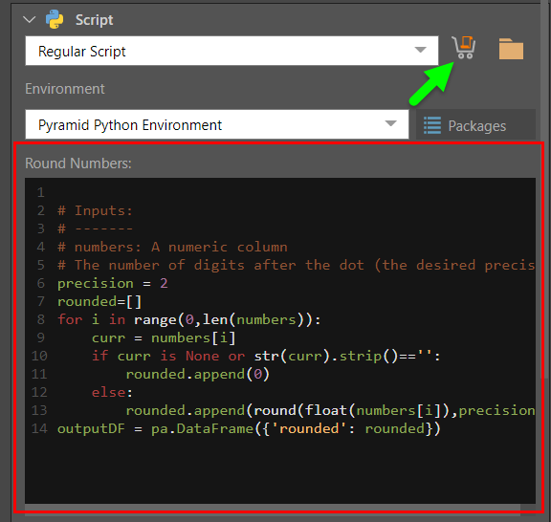The width and height of the screenshot is (551, 522).
Task: Open the folder icon to browse scripts
Action: 511,49
